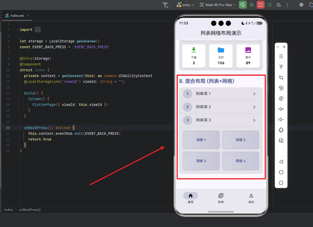The width and height of the screenshot is (313, 227).
Task: Click emulator rotate screen icon
Action: click(x=281, y=130)
